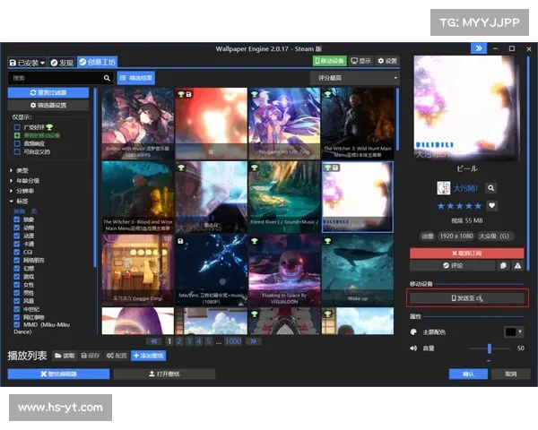Expand the 年龄分级 filter section

click(x=24, y=181)
